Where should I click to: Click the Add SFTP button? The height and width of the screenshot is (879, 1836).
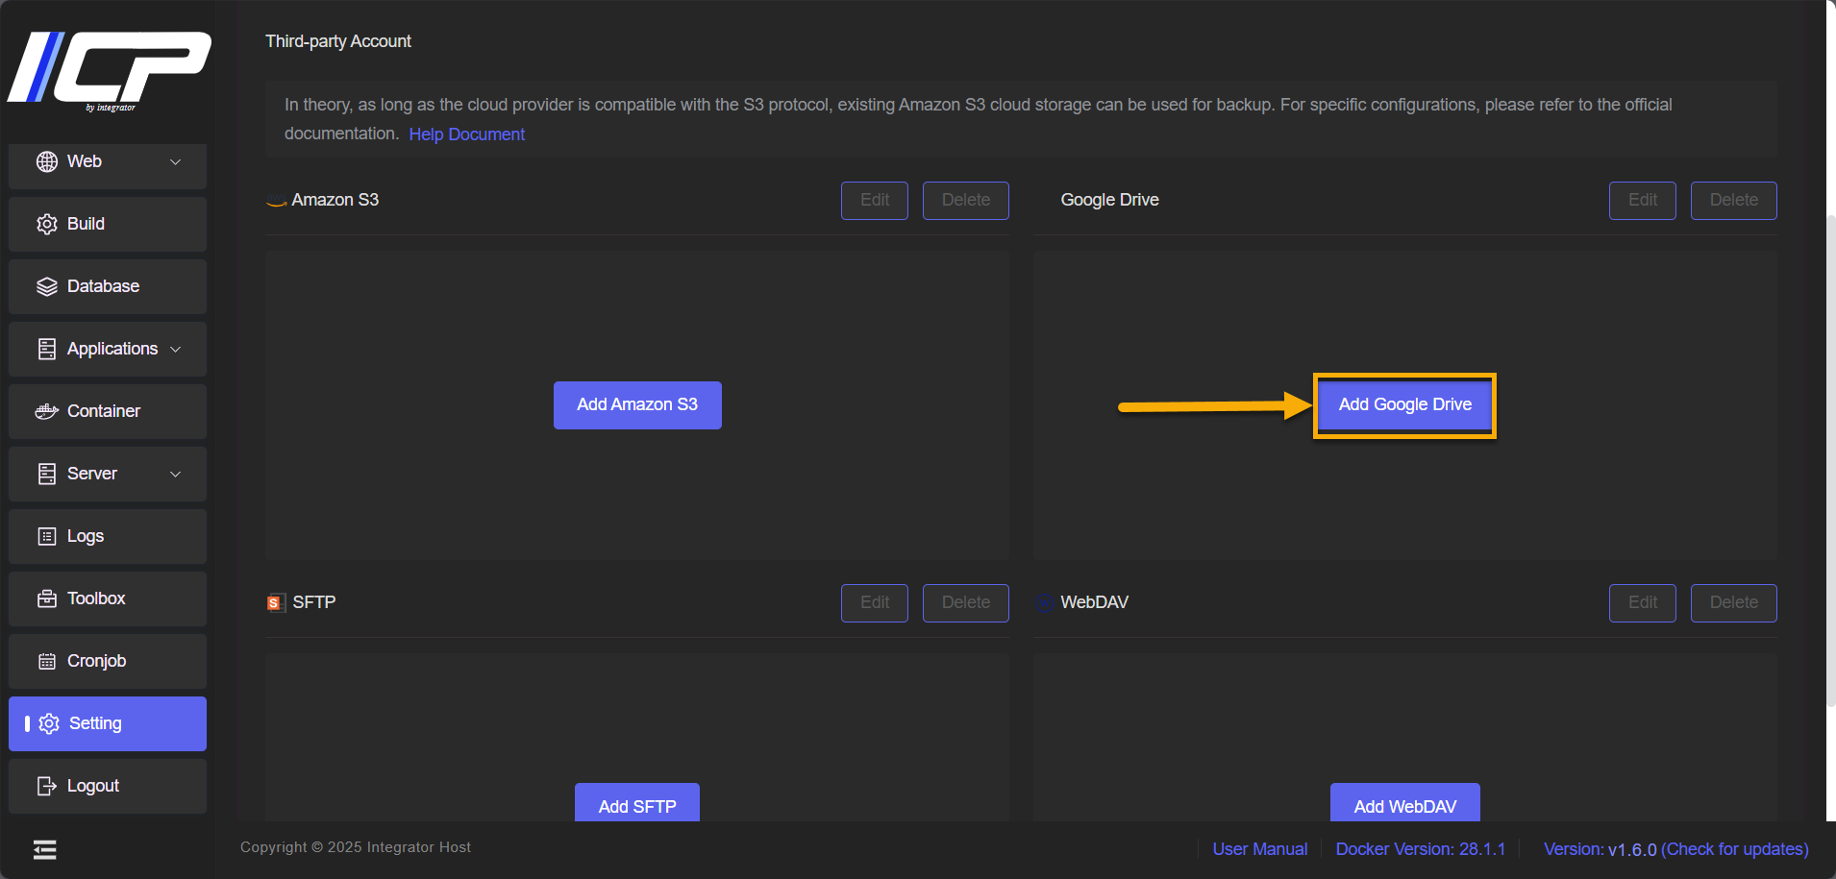637,803
